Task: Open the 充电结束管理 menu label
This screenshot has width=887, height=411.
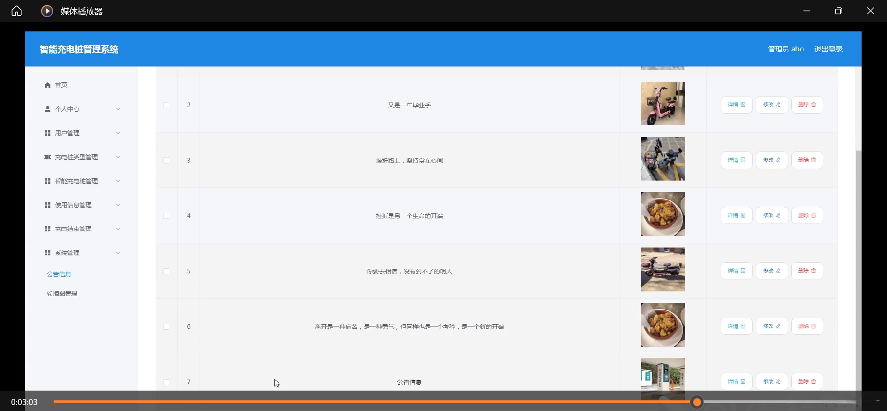Action: click(73, 229)
